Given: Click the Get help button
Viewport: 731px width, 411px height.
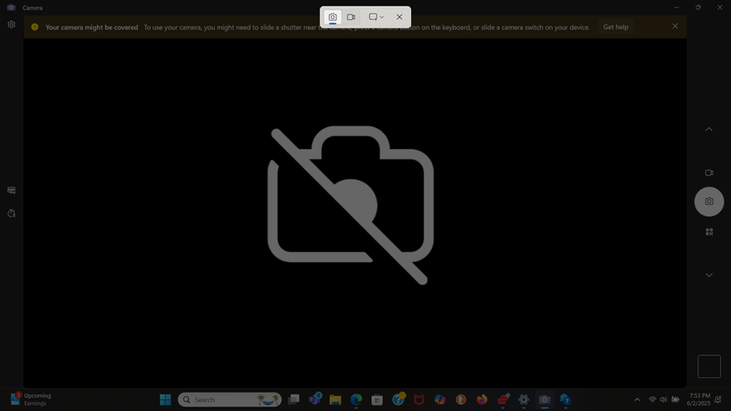Looking at the screenshot, I should tap(615, 27).
